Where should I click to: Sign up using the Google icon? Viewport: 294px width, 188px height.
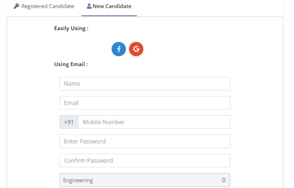136,49
